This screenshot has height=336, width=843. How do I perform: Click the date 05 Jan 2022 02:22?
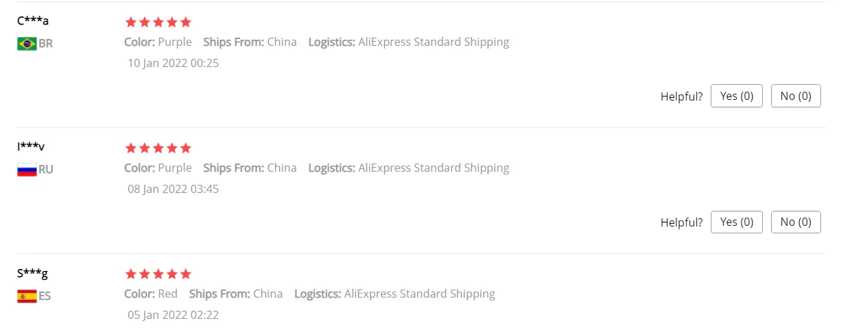coord(173,315)
